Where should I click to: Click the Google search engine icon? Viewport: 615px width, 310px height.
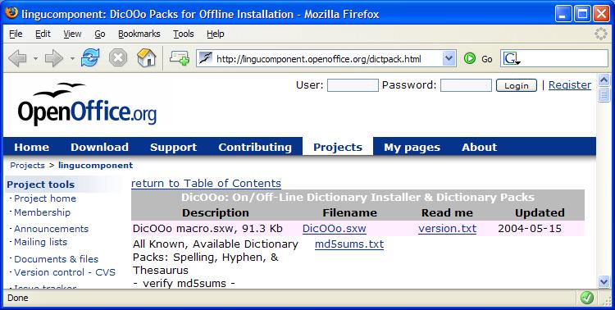511,59
